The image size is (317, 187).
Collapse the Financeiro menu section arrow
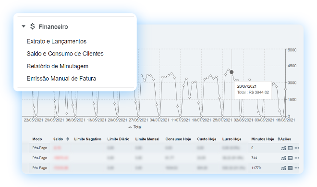pyautogui.click(x=24, y=26)
